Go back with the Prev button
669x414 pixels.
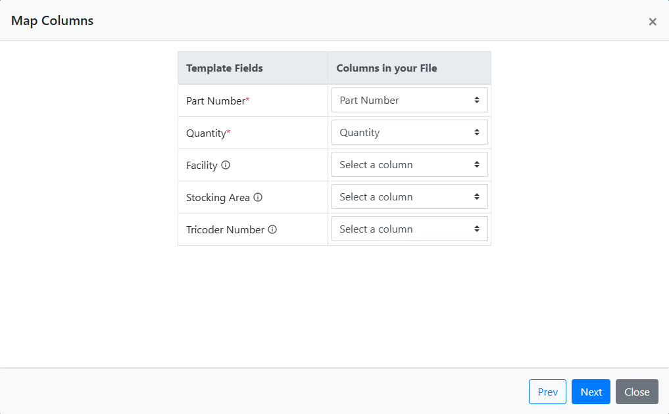(547, 392)
